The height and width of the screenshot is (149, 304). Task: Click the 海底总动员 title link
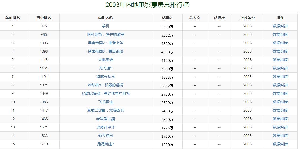pos(105,77)
